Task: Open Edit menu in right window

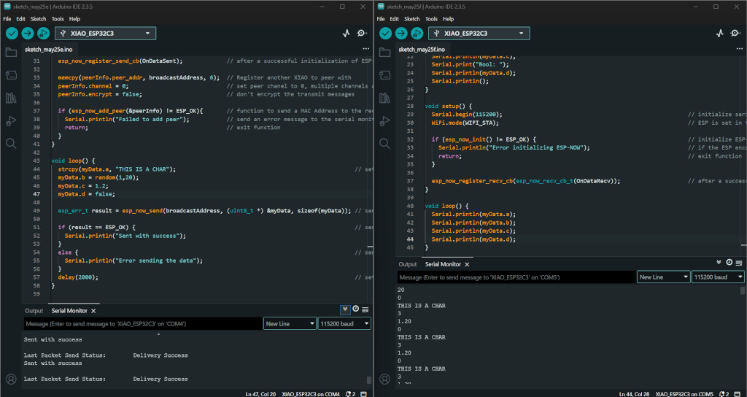Action: (395, 19)
